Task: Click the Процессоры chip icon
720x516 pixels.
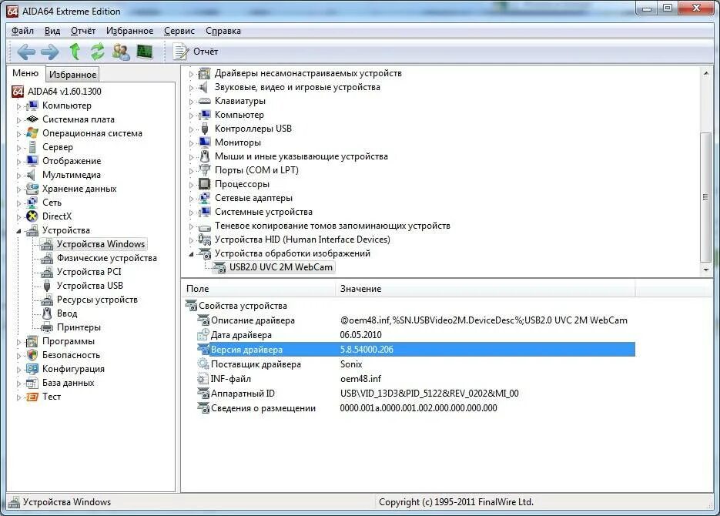Action: click(204, 184)
